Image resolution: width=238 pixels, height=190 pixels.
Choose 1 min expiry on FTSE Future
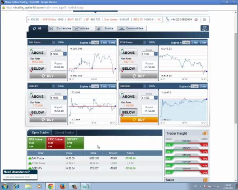(x=186, y=42)
